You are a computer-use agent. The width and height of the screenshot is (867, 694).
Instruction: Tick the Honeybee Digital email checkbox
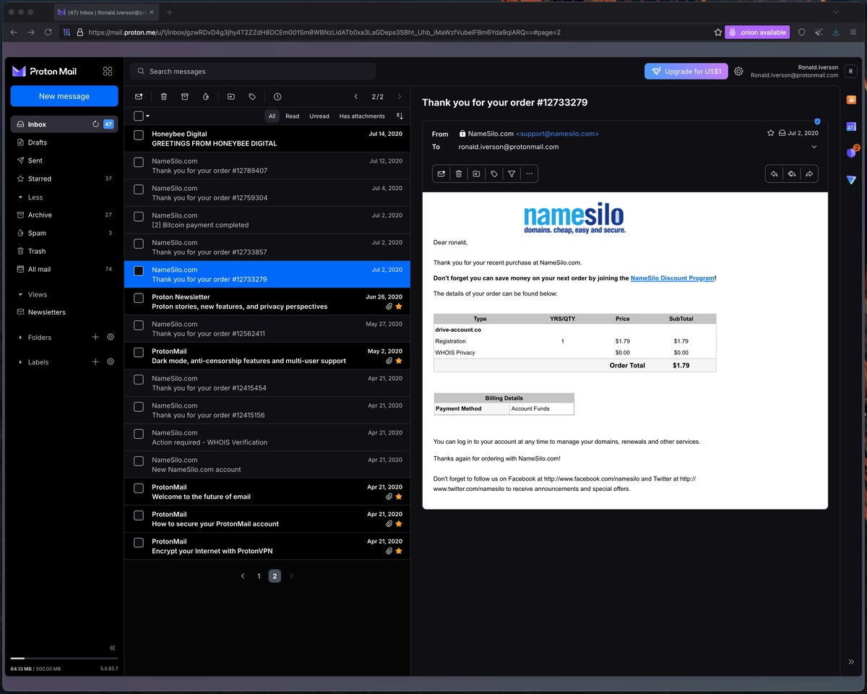[139, 135]
